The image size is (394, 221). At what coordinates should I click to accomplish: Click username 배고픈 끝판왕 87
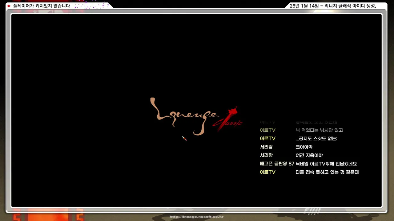[277, 164]
